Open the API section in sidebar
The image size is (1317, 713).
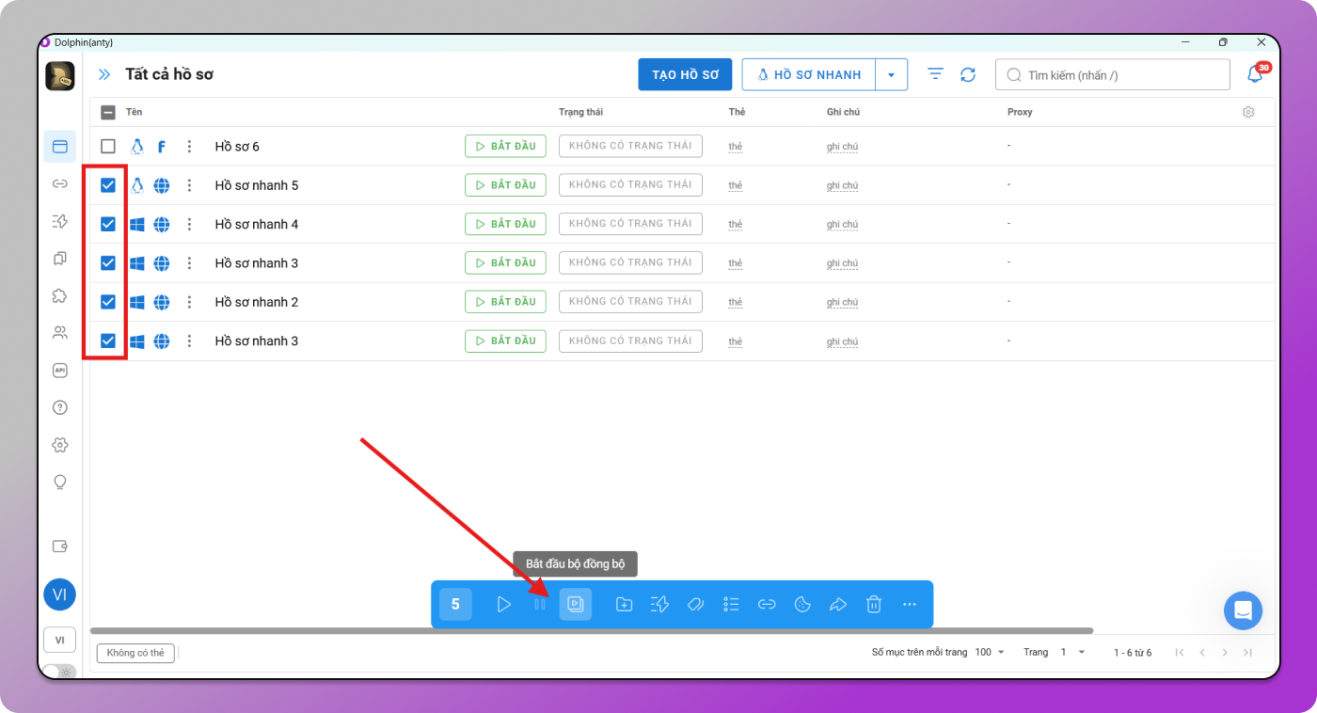(60, 371)
